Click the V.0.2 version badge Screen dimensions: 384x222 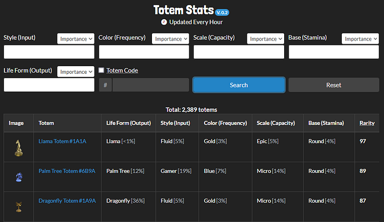point(222,13)
